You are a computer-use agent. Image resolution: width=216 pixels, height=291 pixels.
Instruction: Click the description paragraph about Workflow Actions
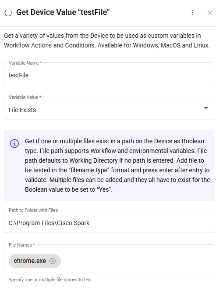coord(107,40)
